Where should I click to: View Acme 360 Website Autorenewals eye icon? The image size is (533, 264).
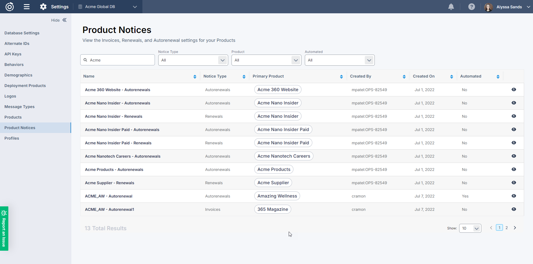tap(514, 89)
